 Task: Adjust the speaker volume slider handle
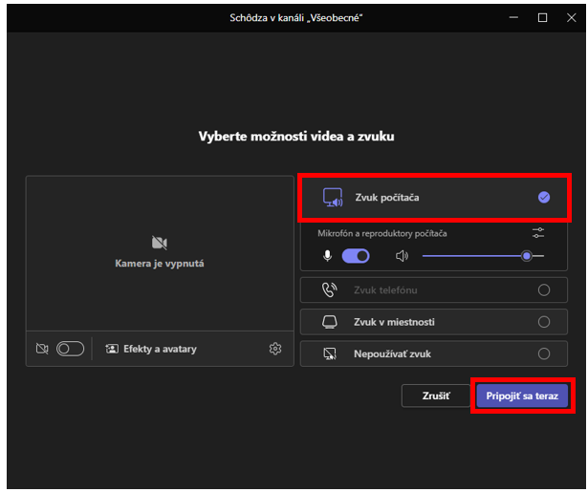527,256
